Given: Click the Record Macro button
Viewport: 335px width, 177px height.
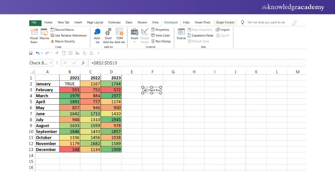Looking at the screenshot, I should [63, 29].
